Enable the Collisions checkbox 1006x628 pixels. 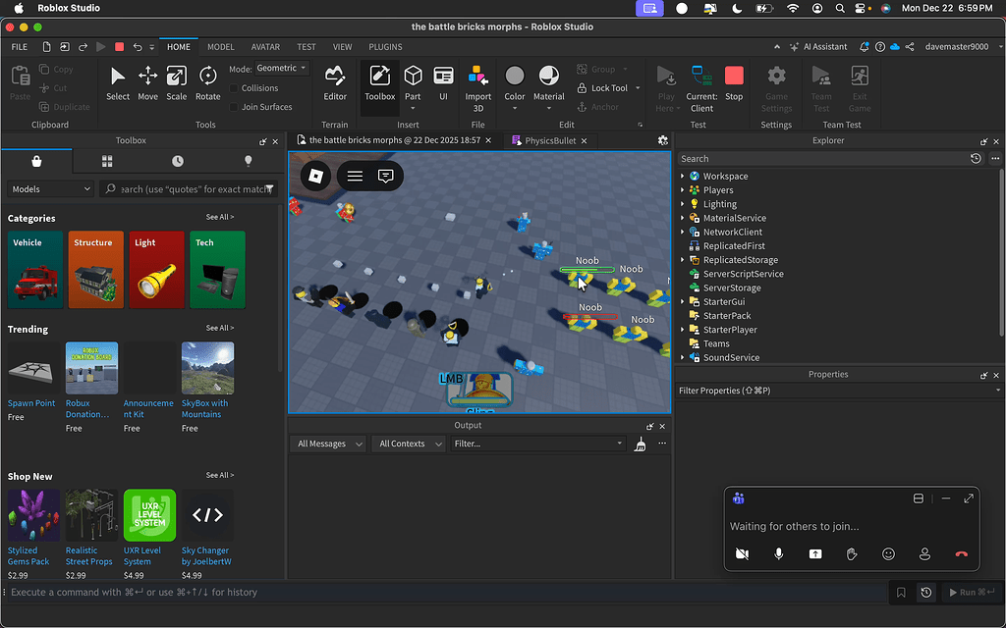click(x=234, y=88)
